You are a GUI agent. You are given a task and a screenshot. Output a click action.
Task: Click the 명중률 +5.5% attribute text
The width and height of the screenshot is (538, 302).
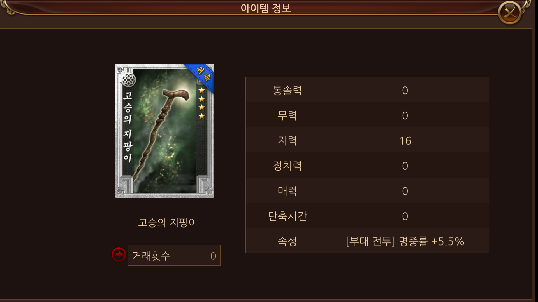[431, 241]
